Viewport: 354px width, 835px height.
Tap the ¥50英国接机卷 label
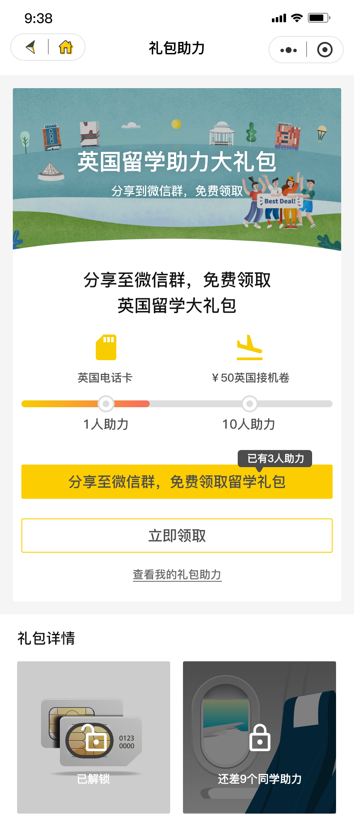pyautogui.click(x=251, y=378)
